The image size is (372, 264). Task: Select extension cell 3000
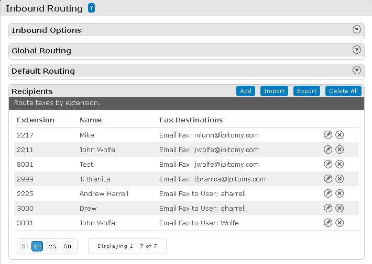tap(25, 209)
